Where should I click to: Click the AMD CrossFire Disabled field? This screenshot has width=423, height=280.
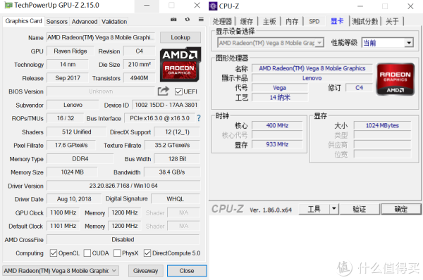click(x=123, y=239)
